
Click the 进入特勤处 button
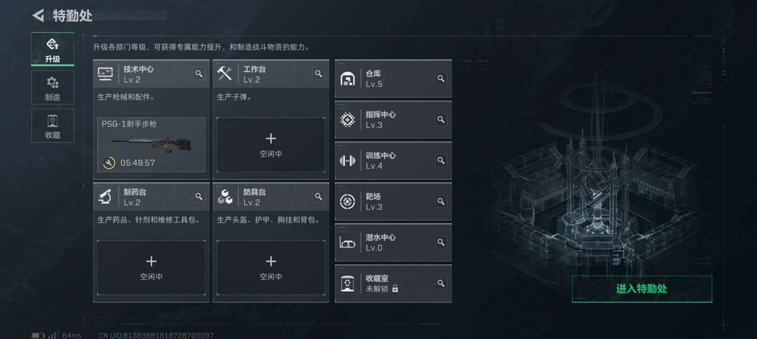tap(641, 289)
